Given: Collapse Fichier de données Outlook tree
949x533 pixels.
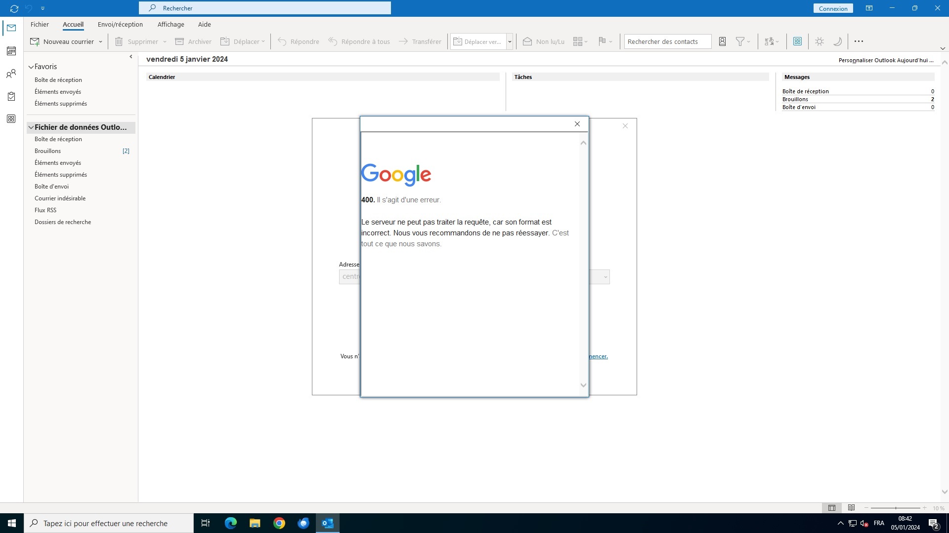Looking at the screenshot, I should (x=31, y=127).
